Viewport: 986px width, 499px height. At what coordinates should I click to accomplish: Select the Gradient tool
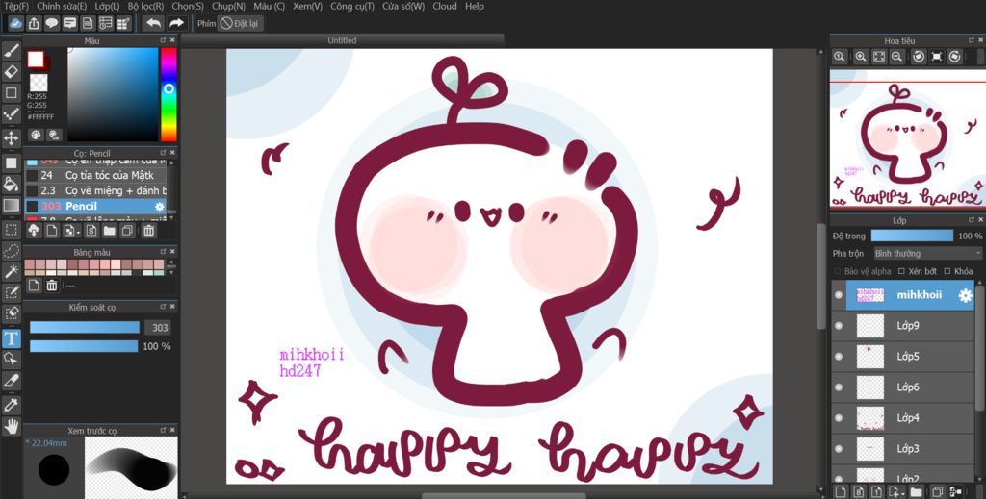[11, 205]
